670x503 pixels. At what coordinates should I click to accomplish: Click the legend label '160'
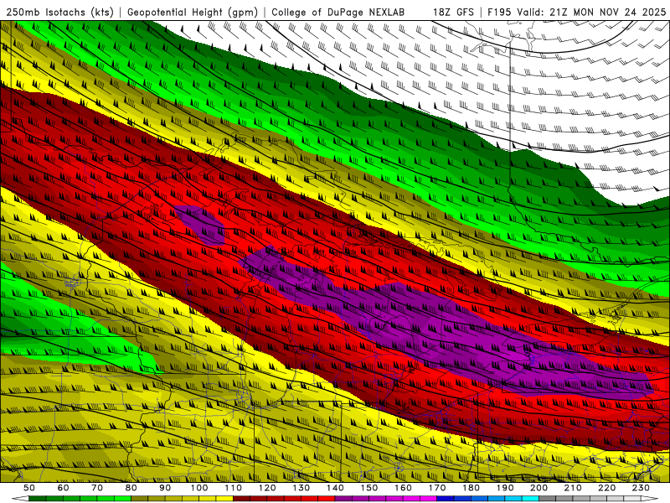click(403, 488)
